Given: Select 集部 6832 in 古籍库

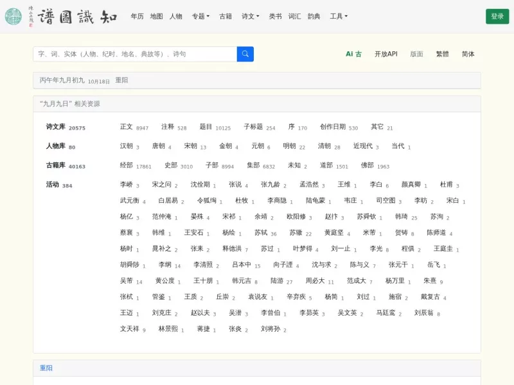Looking at the screenshot, I should tap(261, 166).
